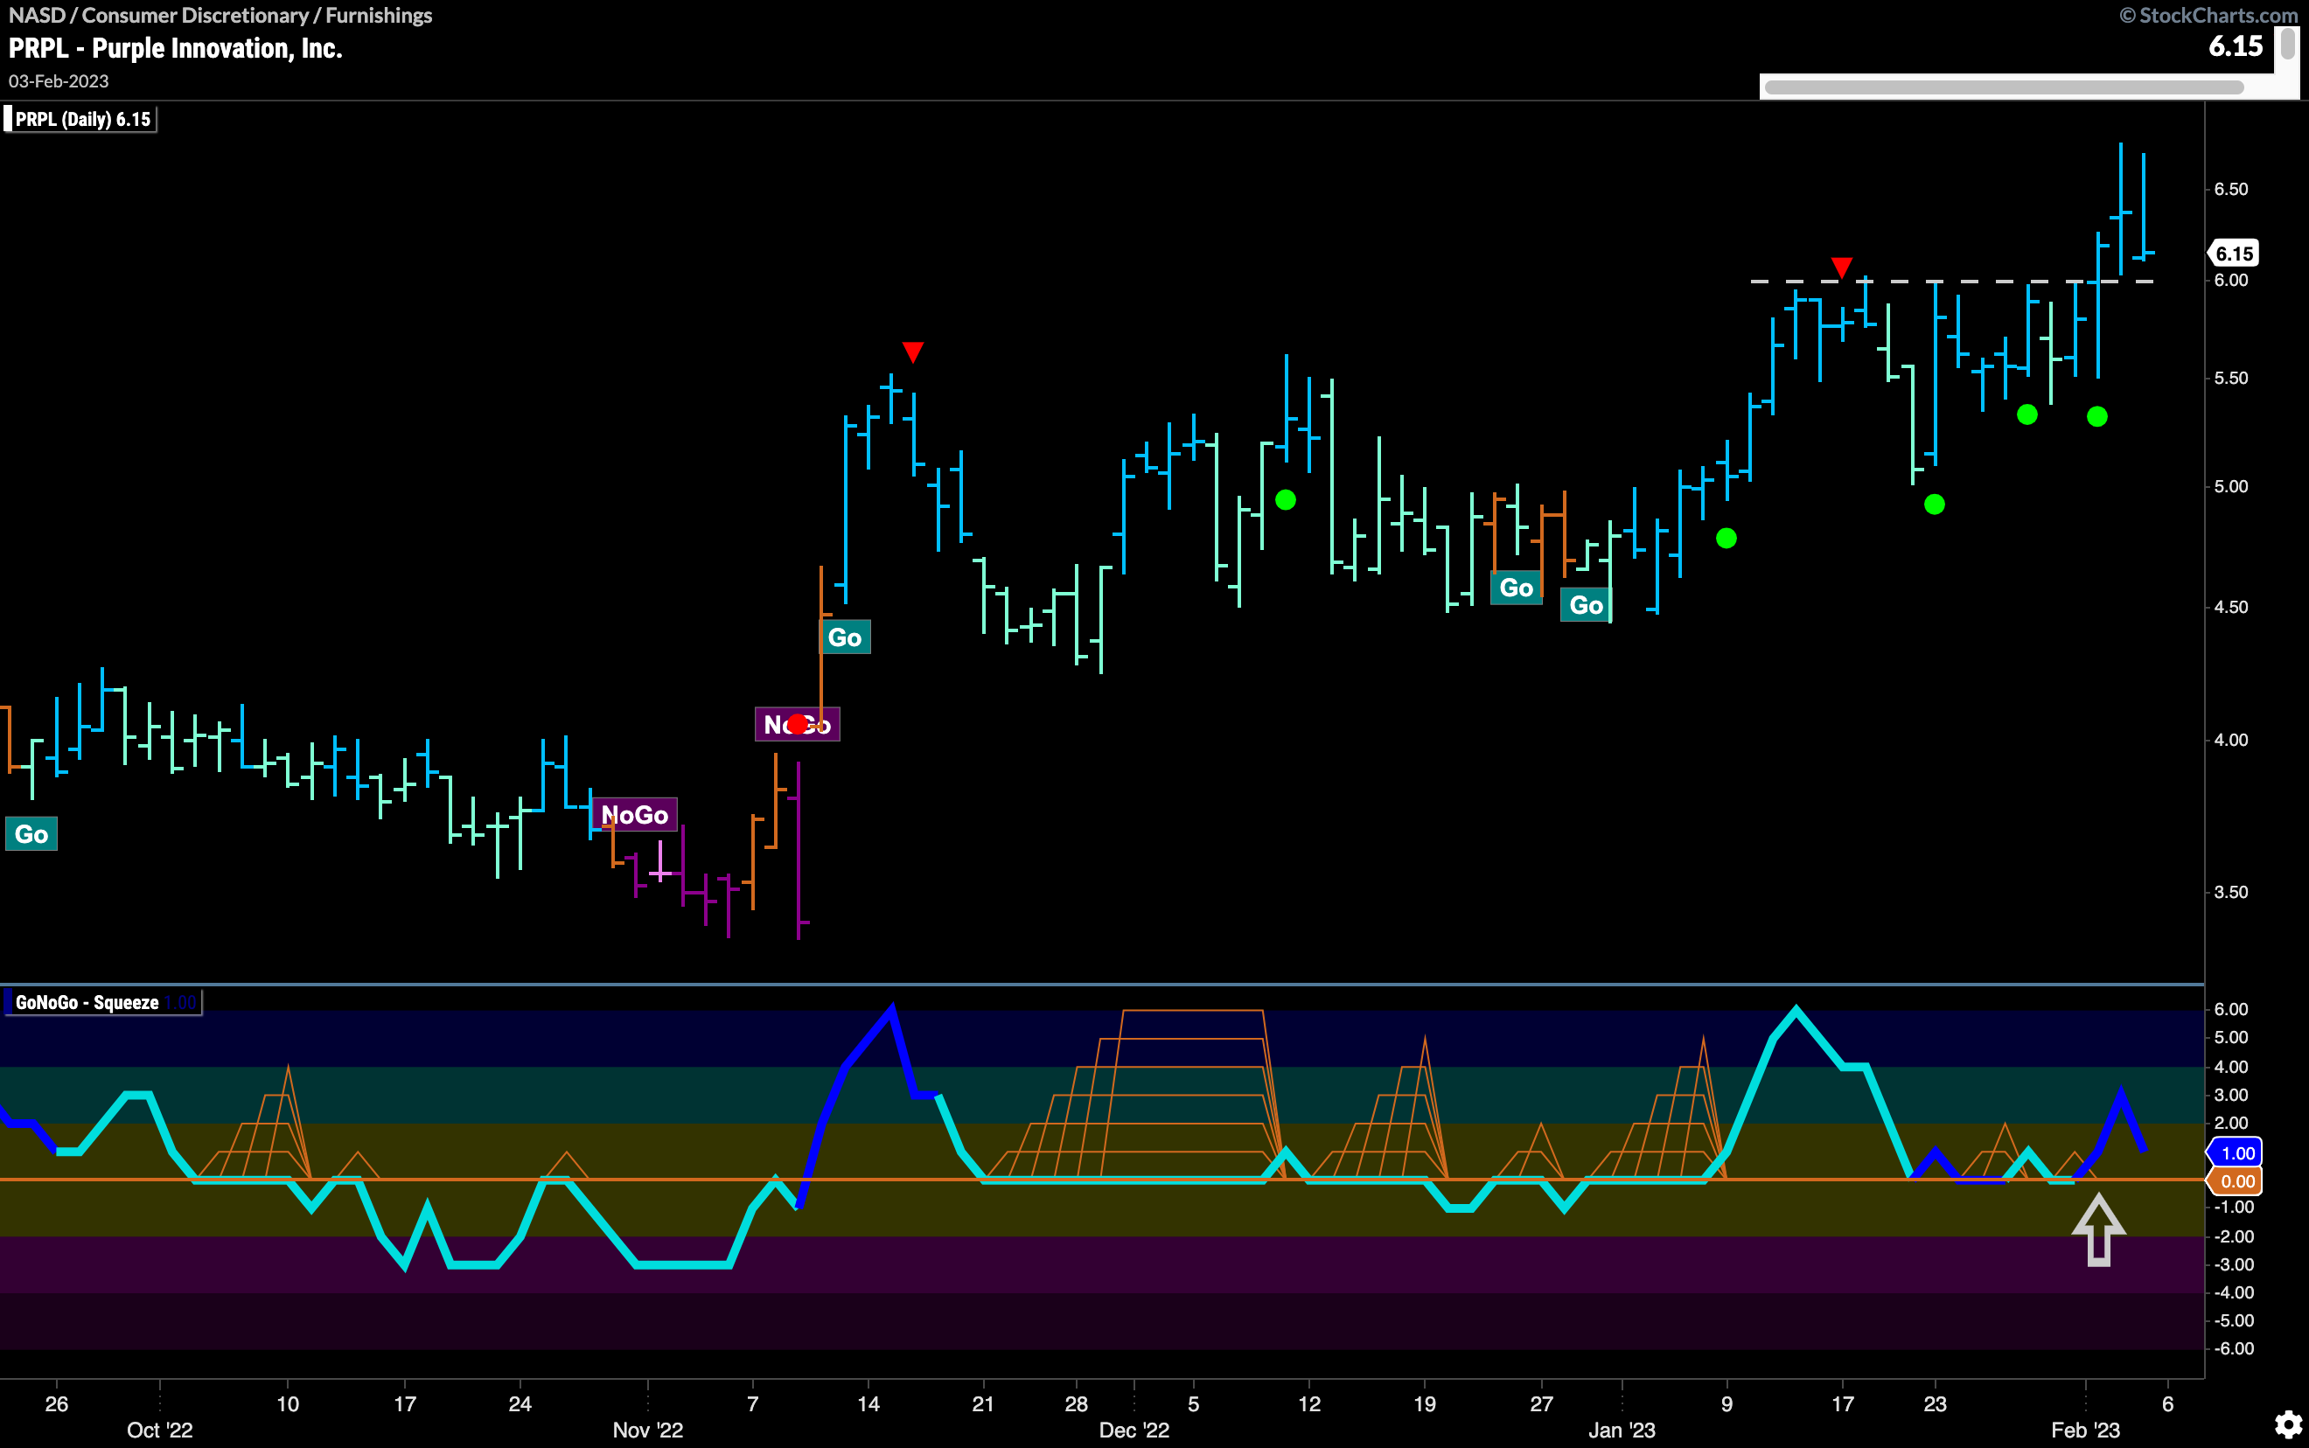Screen dimensions: 2309x1448
Task: Click the Go label near November 14
Action: (845, 637)
